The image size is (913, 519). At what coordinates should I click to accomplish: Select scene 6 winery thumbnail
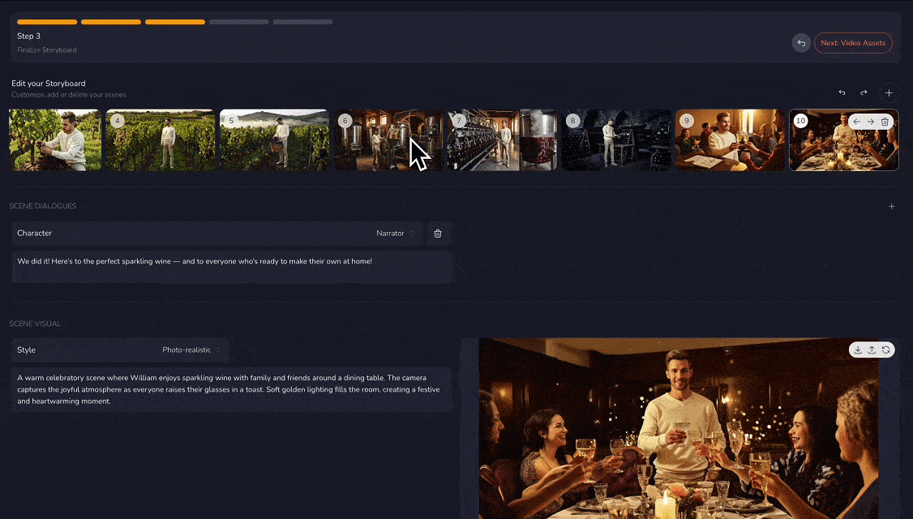(x=388, y=139)
